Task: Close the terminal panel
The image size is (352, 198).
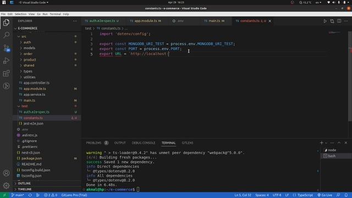Action: [346, 143]
